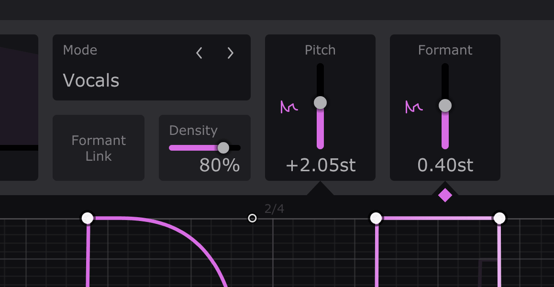Click the Density slider knob
This screenshot has height=287, width=554.
(x=223, y=147)
